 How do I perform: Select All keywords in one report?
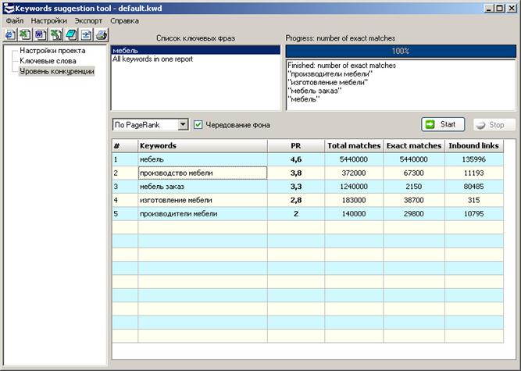[152, 59]
